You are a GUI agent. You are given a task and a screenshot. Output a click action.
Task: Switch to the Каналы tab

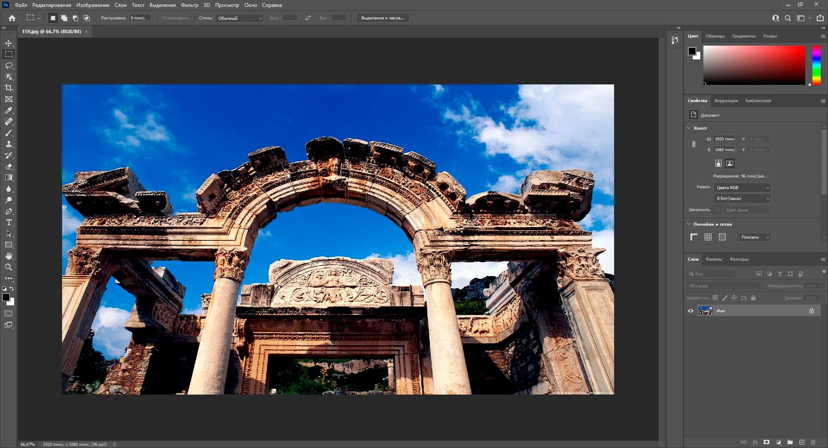[x=714, y=259]
